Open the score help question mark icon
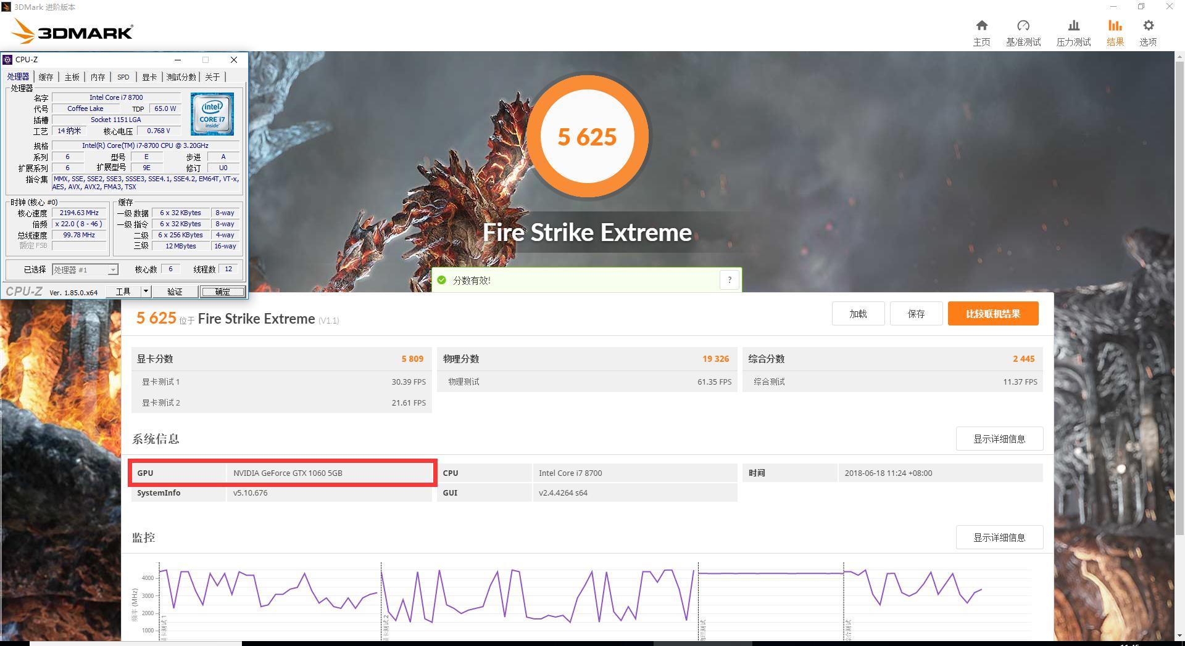Viewport: 1185px width, 646px height. pyautogui.click(x=729, y=279)
